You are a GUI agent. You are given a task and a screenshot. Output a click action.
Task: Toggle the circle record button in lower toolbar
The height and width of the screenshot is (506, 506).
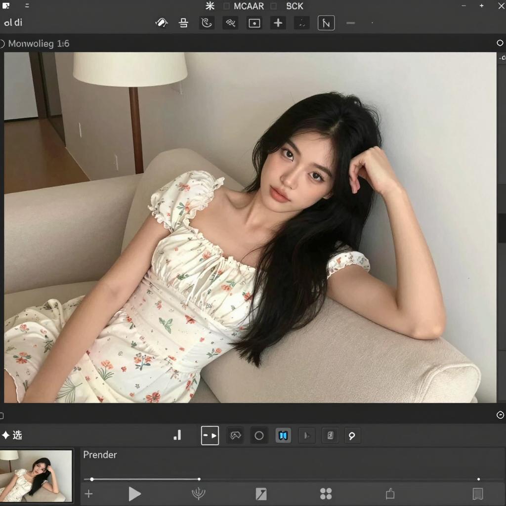(x=259, y=435)
